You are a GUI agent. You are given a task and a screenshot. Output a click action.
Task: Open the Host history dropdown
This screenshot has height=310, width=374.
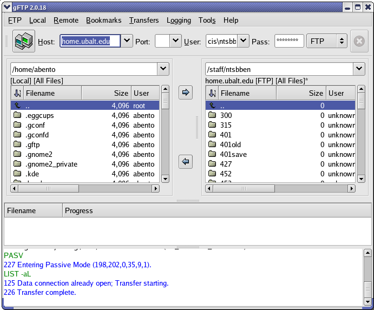[127, 41]
